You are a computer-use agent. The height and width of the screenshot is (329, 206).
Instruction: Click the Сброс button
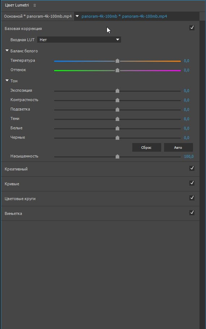(147, 147)
